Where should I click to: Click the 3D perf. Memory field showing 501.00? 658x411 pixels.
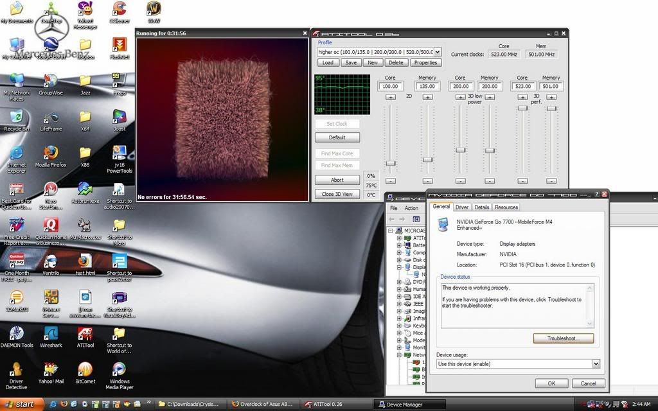coord(551,86)
